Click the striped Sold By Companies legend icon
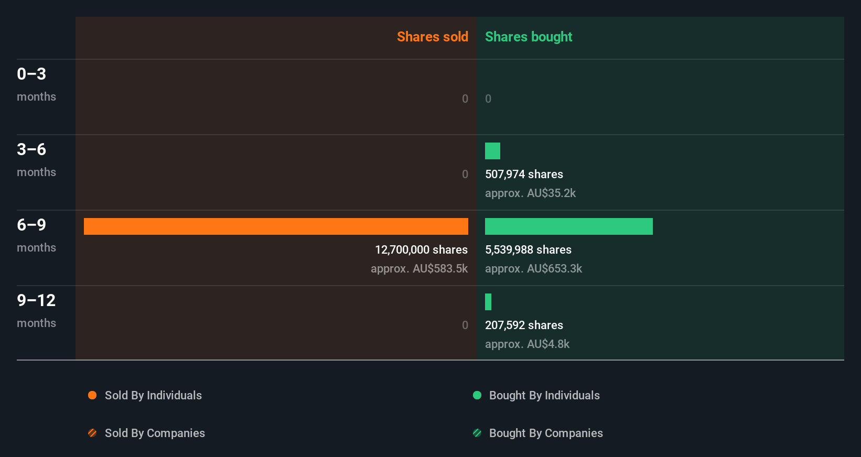 click(92, 433)
